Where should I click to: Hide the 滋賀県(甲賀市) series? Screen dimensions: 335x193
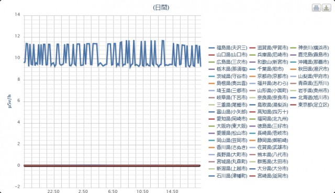[269, 48]
